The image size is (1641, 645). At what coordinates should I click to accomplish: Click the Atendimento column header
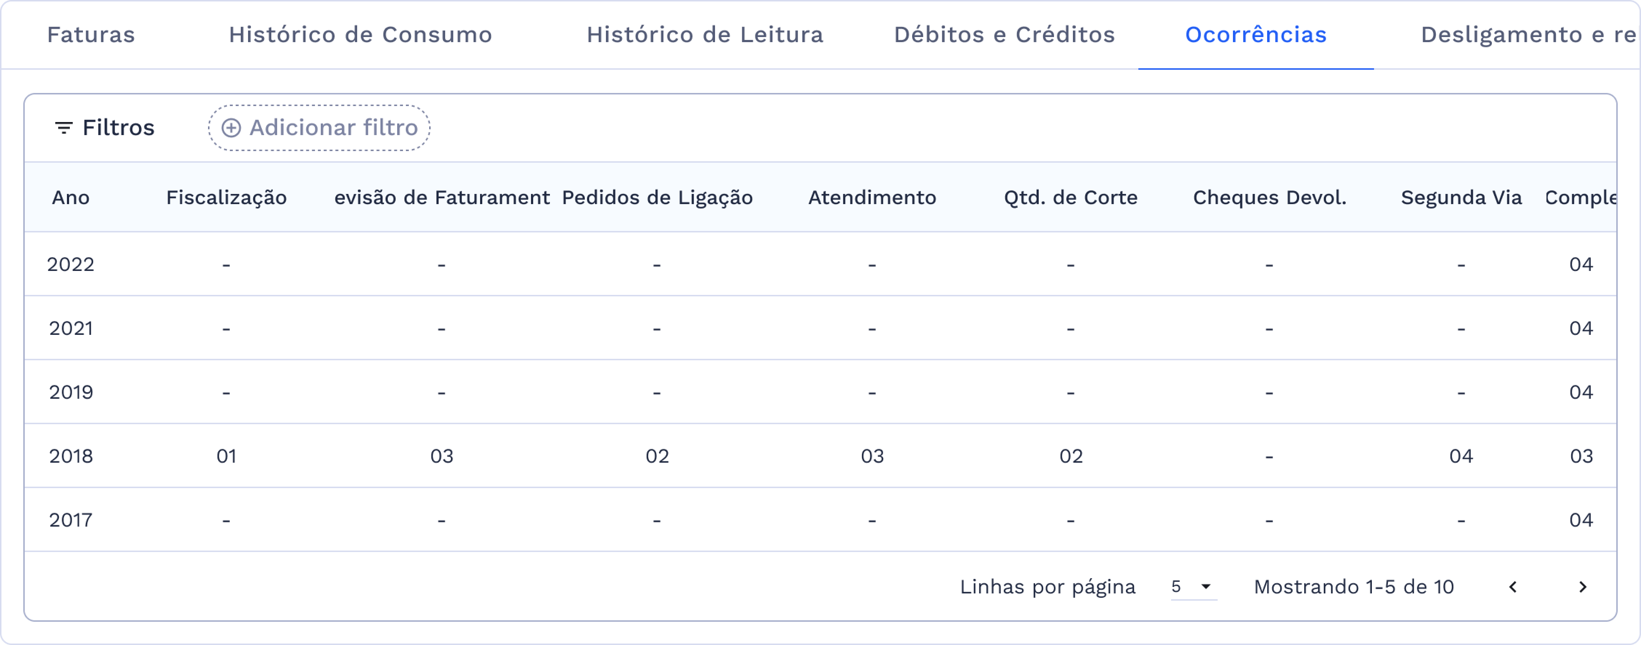click(873, 197)
